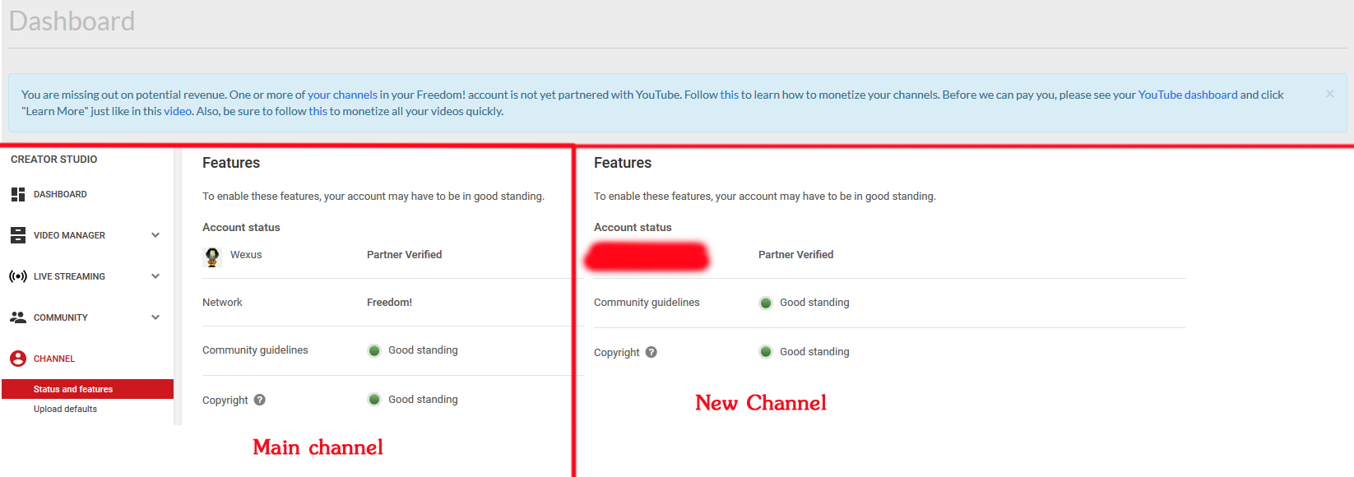The width and height of the screenshot is (1354, 477).
Task: Open the Dashboard item in Creator Studio
Action: [x=60, y=195]
